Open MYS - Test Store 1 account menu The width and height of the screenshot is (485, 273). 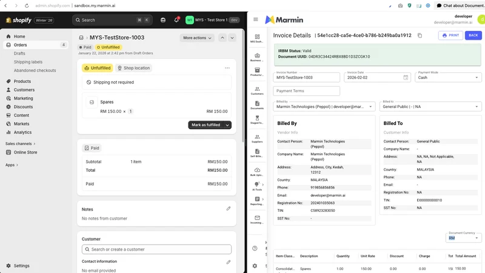[213, 20]
